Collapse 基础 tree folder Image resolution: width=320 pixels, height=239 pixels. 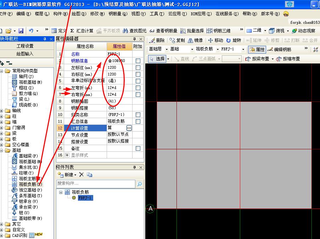pos(1,150)
